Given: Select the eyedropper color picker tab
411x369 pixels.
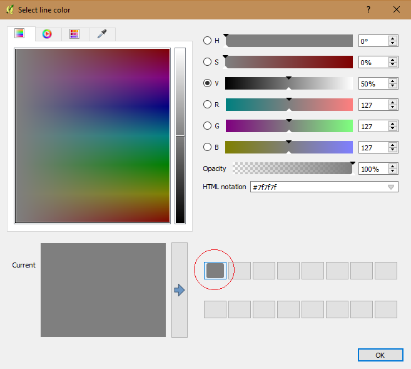Looking at the screenshot, I should coord(102,34).
